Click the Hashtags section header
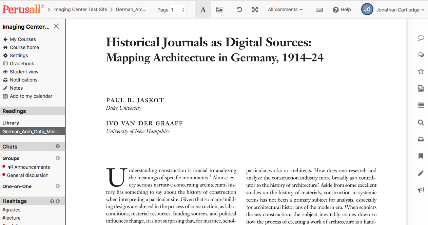This screenshot has height=225, width=428. [x=32, y=201]
